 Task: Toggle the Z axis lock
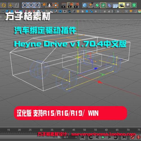click(37, 5)
